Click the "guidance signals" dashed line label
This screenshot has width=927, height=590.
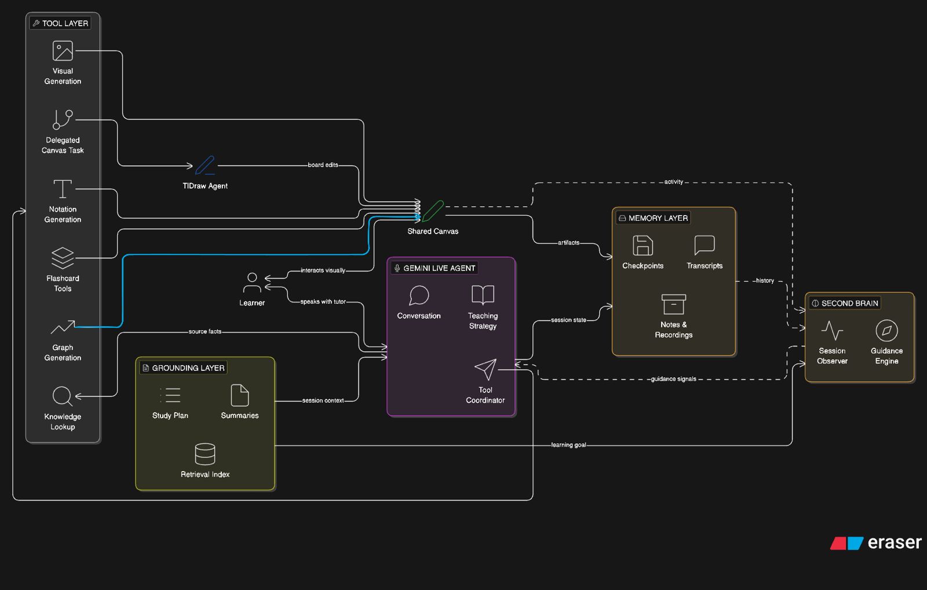[674, 379]
